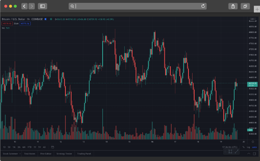
Task: Expand the Stock Screener dropdown arrow
Action: 20,154
